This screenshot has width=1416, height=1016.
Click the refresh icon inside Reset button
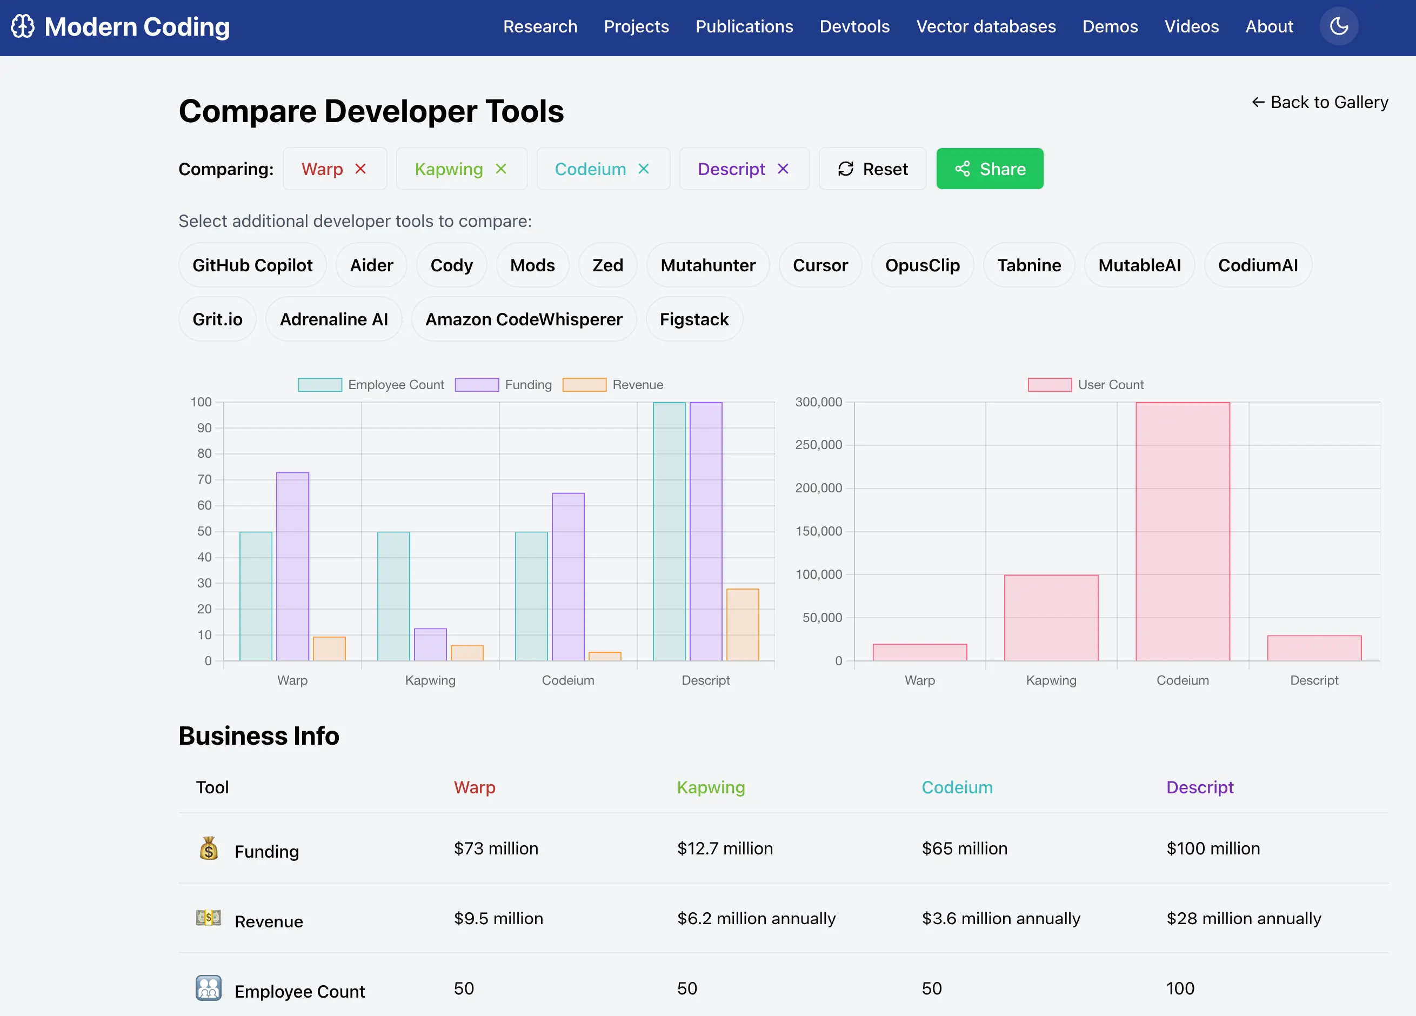coord(846,169)
